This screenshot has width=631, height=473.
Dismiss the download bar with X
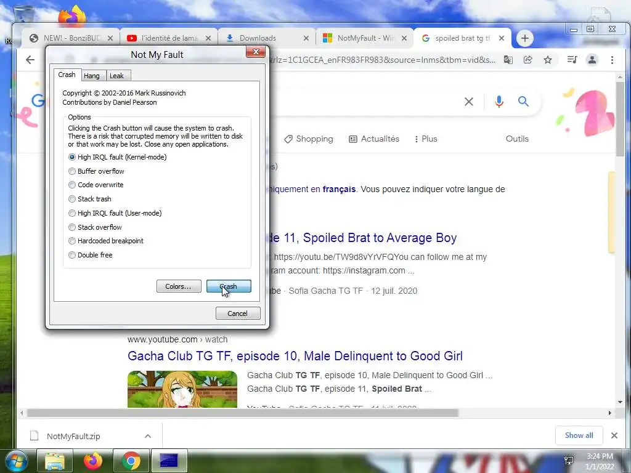614,435
